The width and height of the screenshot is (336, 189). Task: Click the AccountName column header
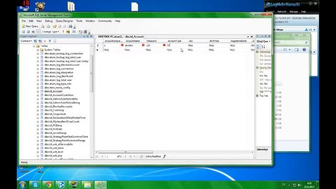pos(133,41)
